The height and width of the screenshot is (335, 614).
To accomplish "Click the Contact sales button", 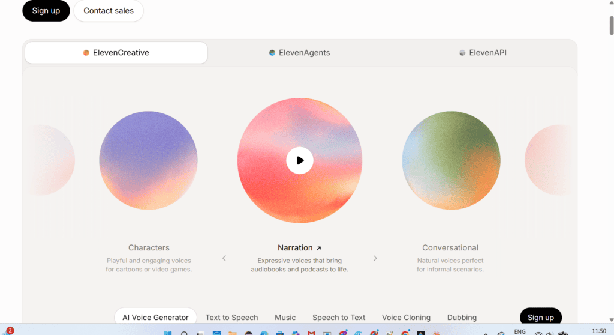I will point(109,11).
